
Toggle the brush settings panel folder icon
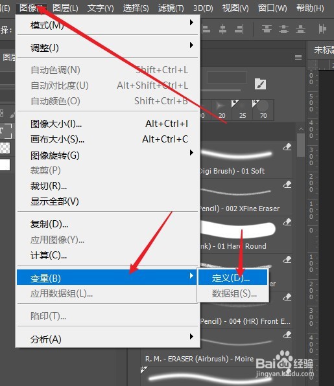260,84
